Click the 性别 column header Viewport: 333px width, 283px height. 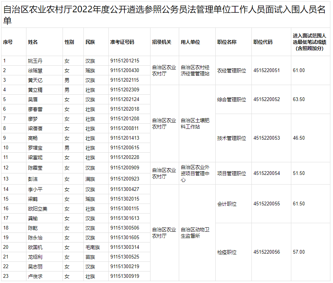pyautogui.click(x=69, y=42)
